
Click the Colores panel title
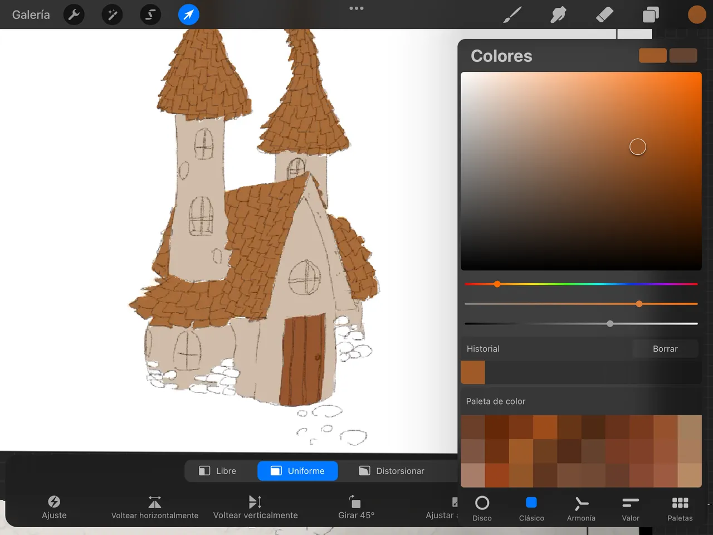pos(501,56)
